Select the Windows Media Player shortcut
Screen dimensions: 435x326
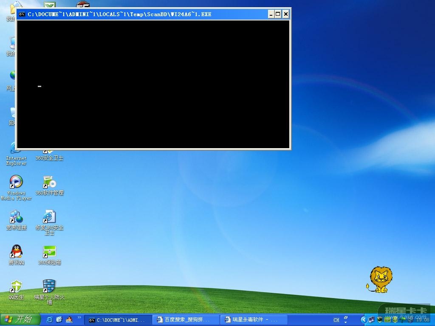(16, 187)
